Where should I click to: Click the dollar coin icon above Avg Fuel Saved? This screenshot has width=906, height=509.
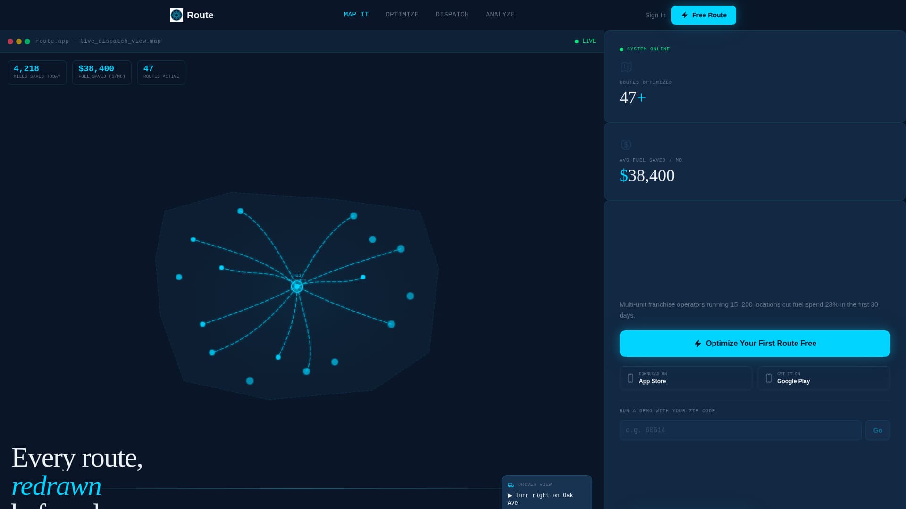coord(626,145)
